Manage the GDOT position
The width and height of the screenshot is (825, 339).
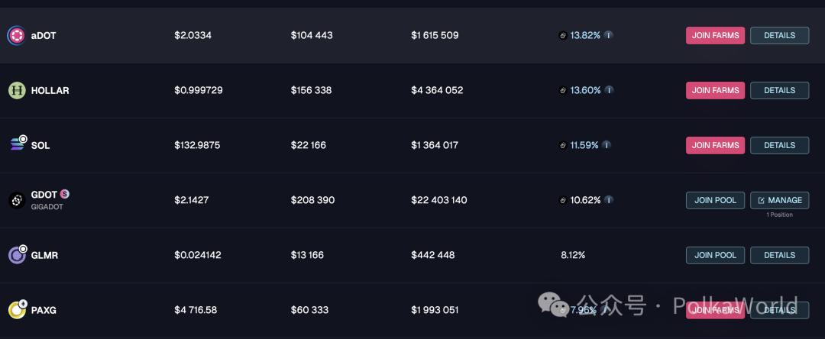point(779,200)
